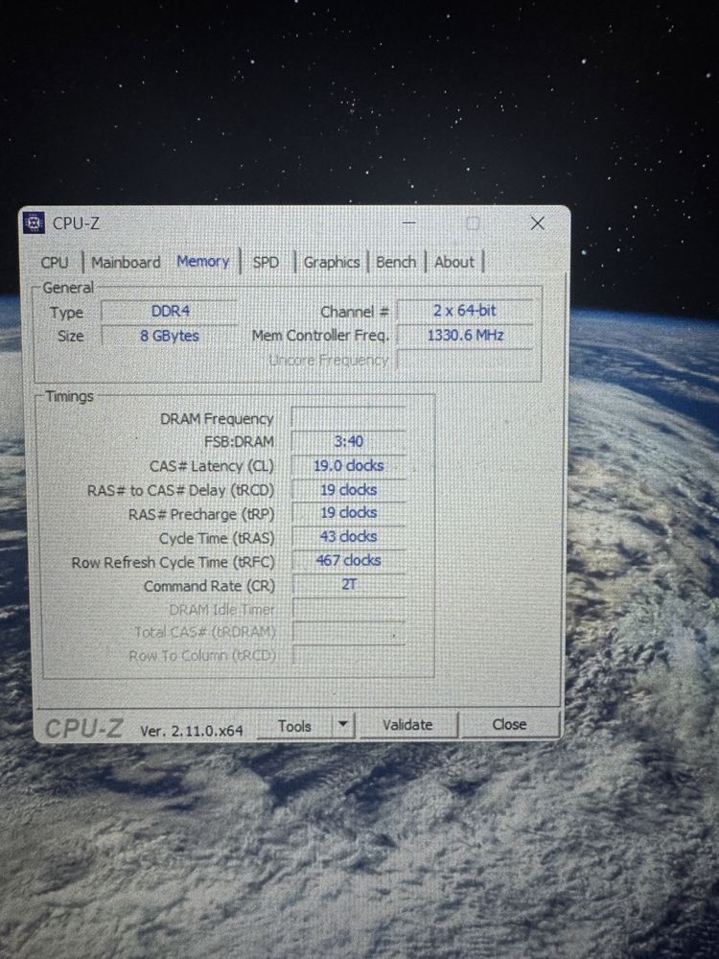Click the 19.0 clocks CAS Latency value

click(x=349, y=465)
